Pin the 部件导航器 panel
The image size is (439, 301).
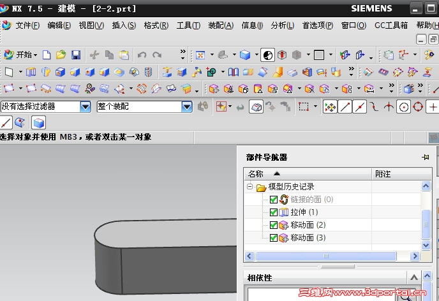425,157
